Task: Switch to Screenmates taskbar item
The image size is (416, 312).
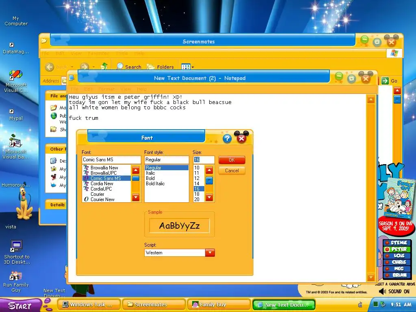Action: point(154,305)
